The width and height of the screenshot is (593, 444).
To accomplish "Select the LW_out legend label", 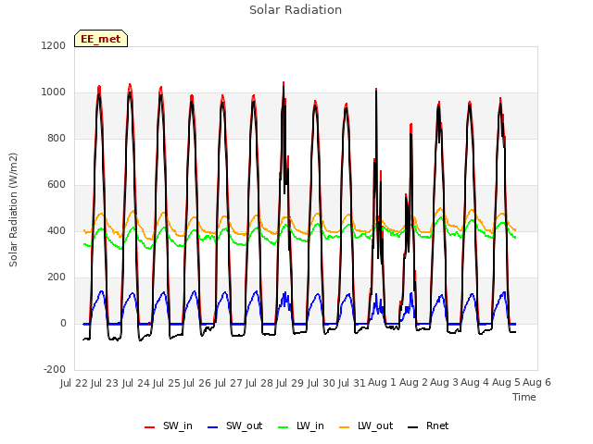I will (x=375, y=425).
